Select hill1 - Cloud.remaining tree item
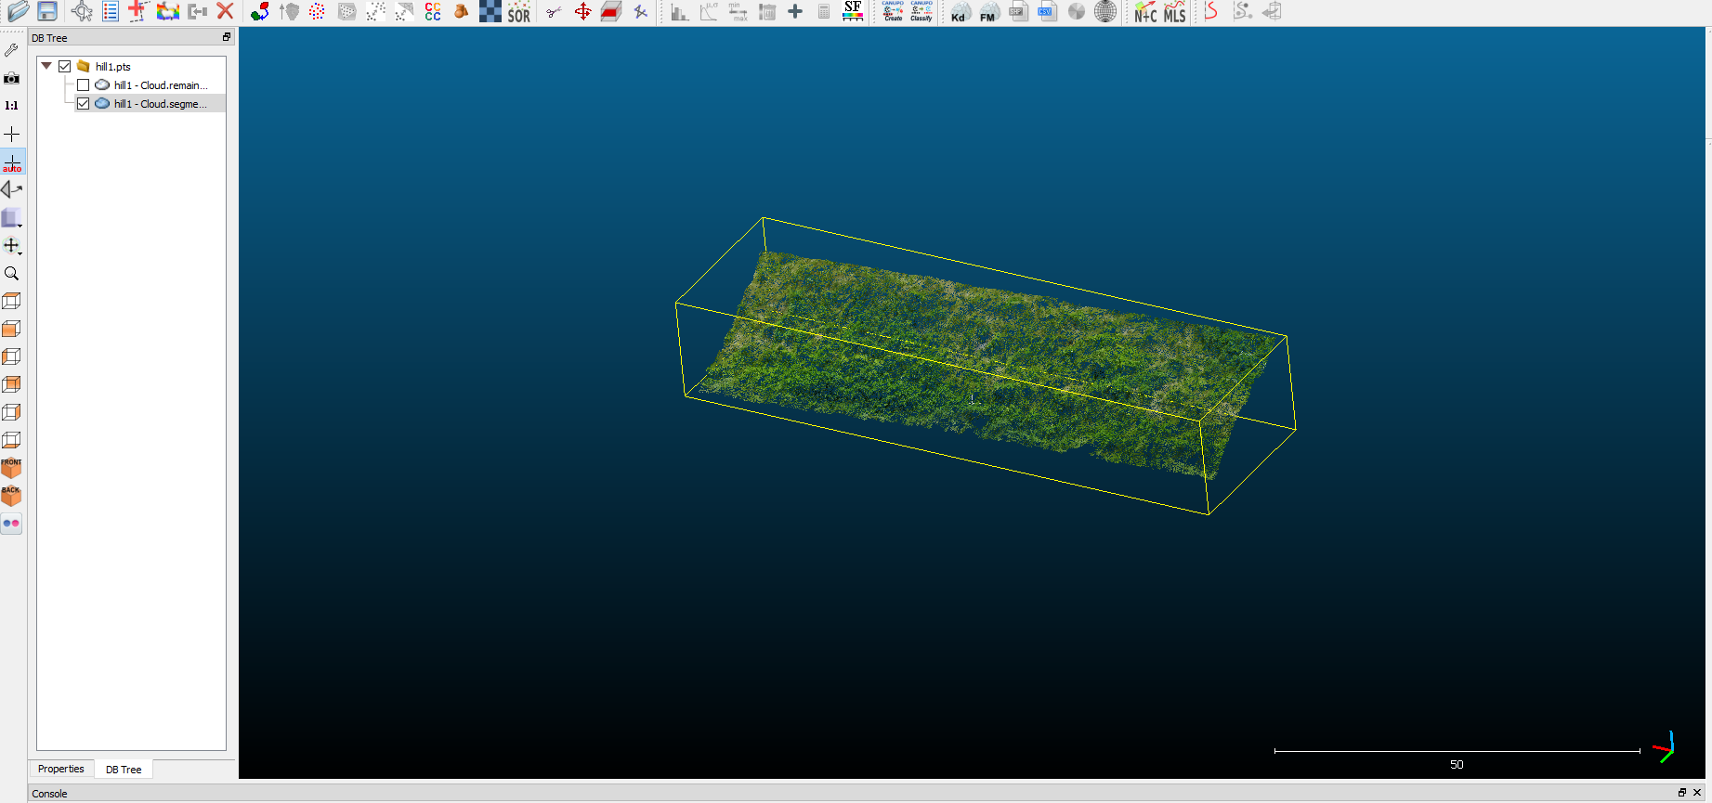1712x803 pixels. [x=160, y=85]
